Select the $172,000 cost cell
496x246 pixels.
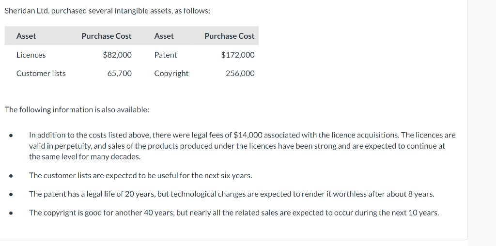238,55
